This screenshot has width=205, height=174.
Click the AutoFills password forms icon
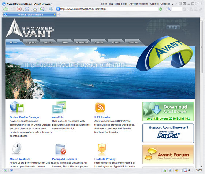tap(59, 107)
